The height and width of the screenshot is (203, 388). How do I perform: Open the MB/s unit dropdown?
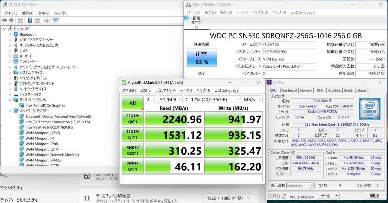(x=252, y=99)
